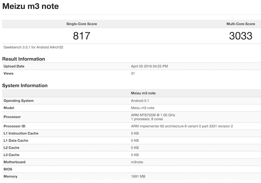Click the m3note motherboard value

(137, 162)
